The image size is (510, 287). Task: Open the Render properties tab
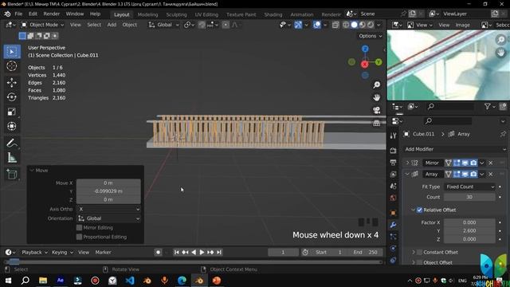click(x=393, y=151)
